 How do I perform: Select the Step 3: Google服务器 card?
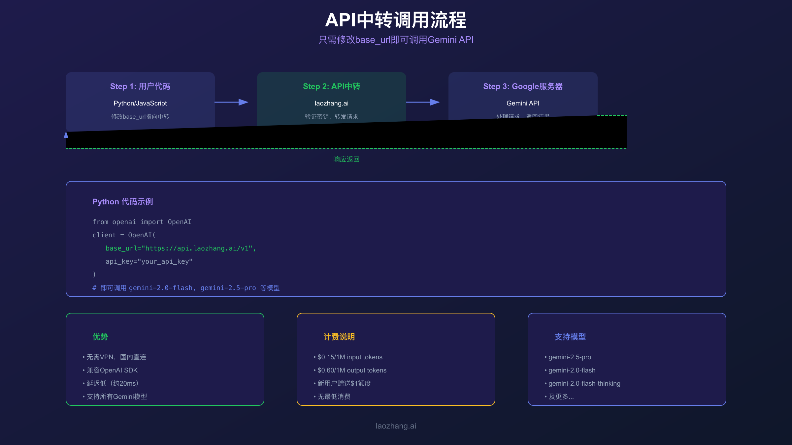point(523,96)
